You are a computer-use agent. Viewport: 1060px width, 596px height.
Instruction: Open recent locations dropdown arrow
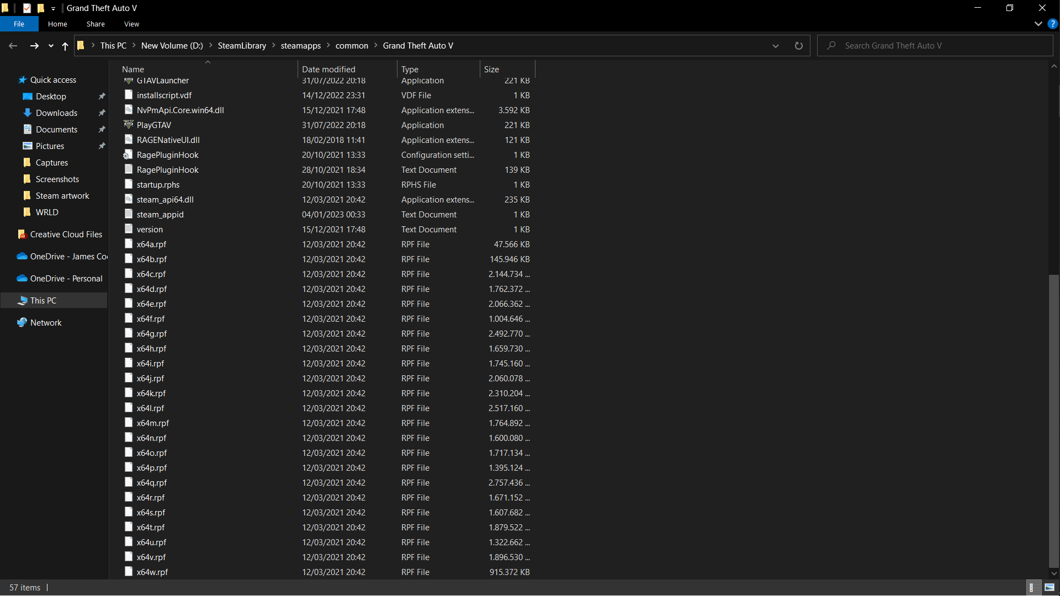coord(51,46)
